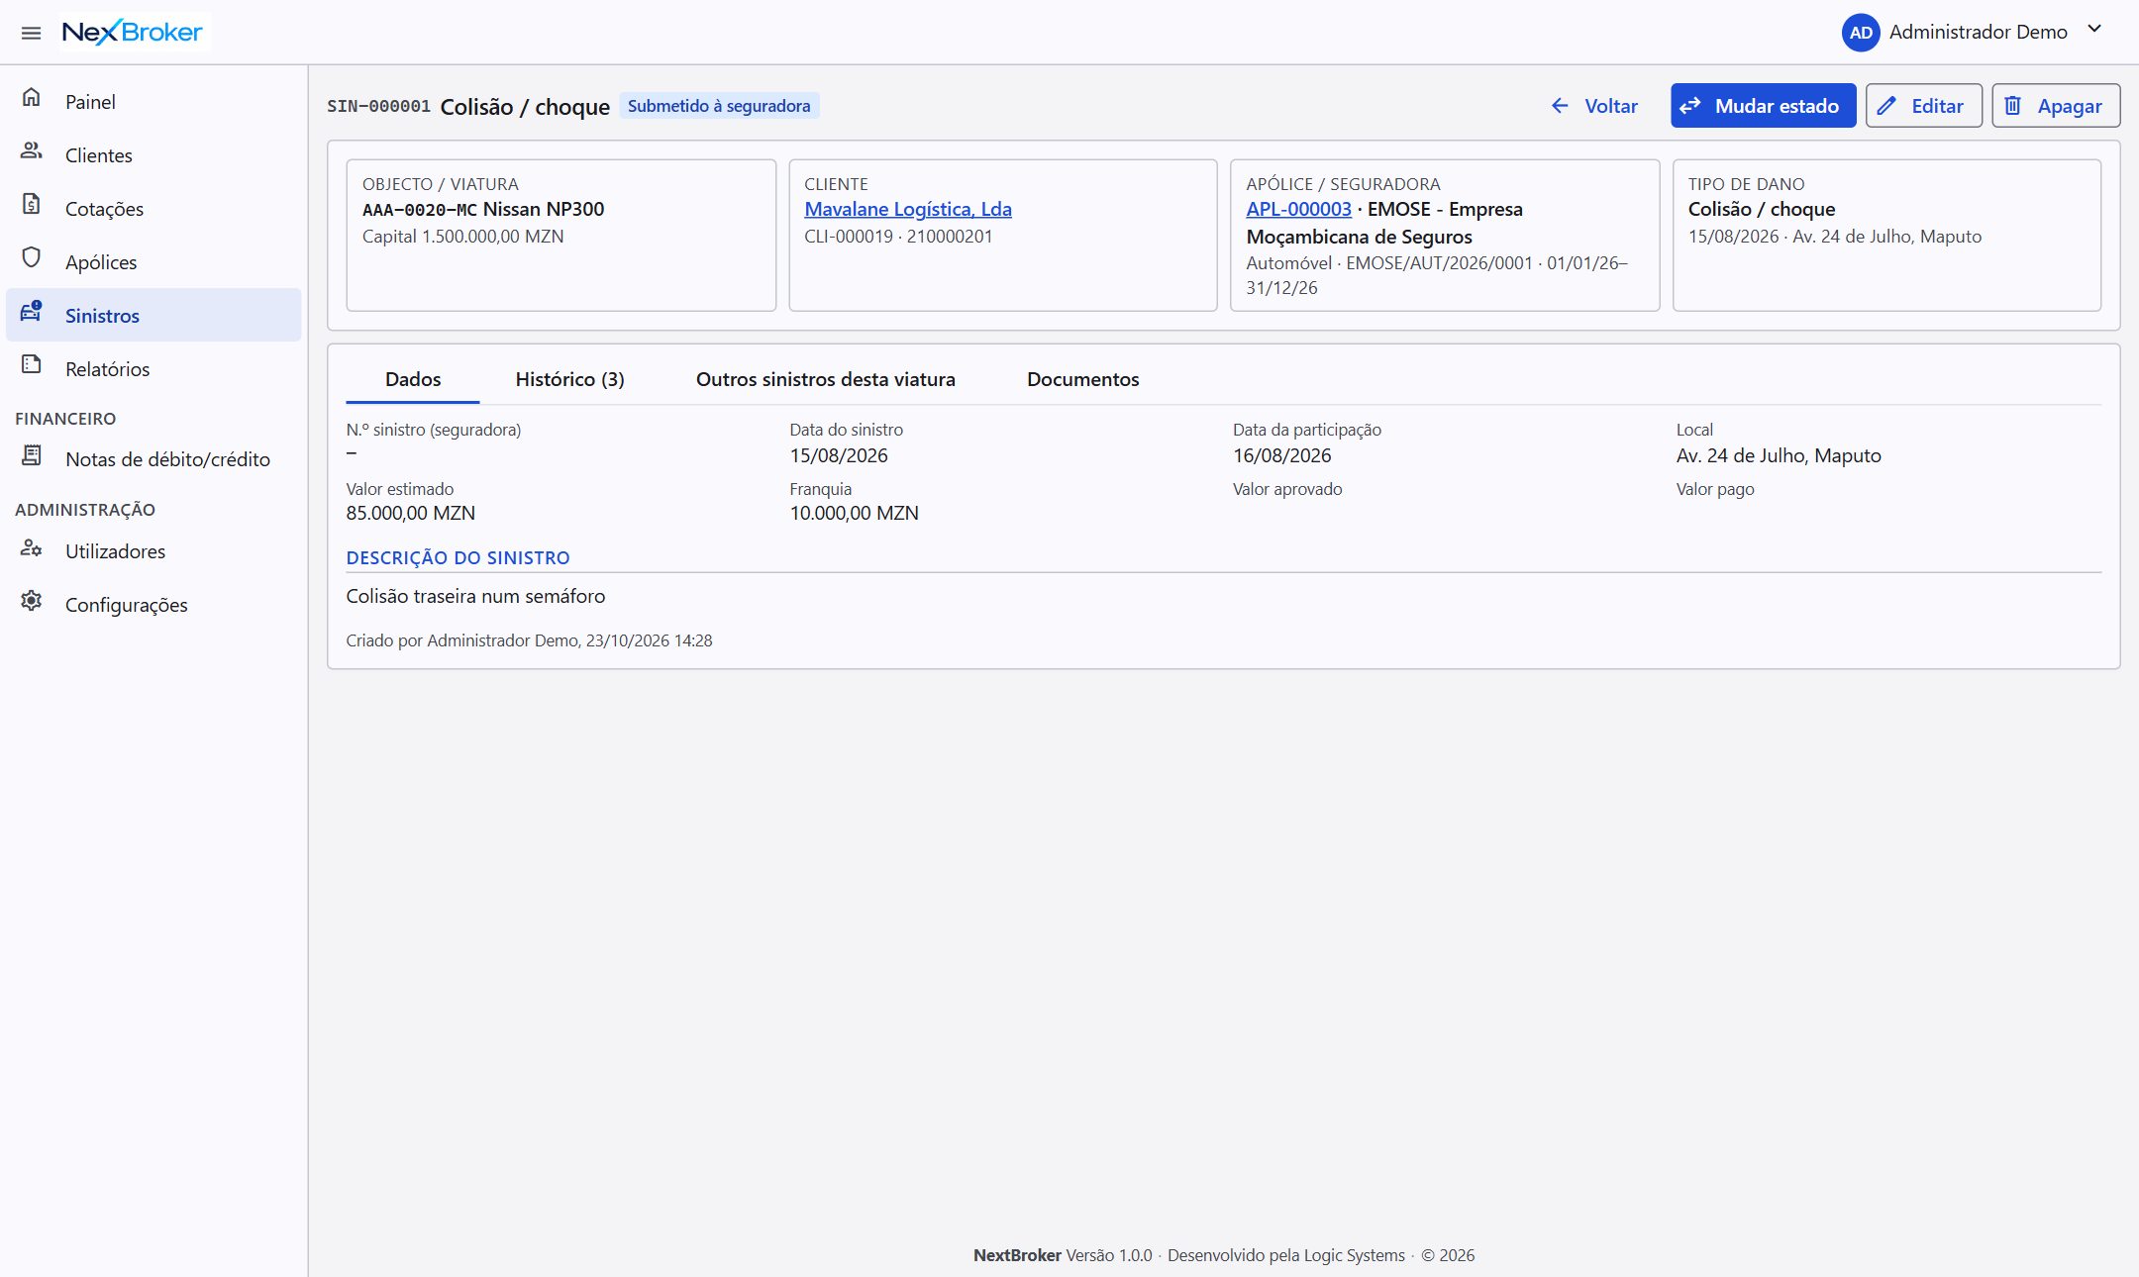
Task: Open Configurações in the sidebar
Action: pyautogui.click(x=153, y=604)
